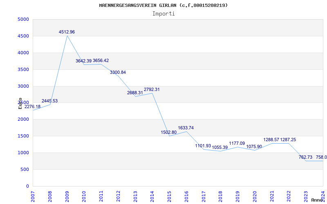Screen dimensions: 327x204
Task: Click the 1000 y-axis tick label
Action: coord(23,153)
